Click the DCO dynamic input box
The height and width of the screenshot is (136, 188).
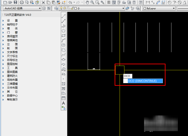coord(128,76)
